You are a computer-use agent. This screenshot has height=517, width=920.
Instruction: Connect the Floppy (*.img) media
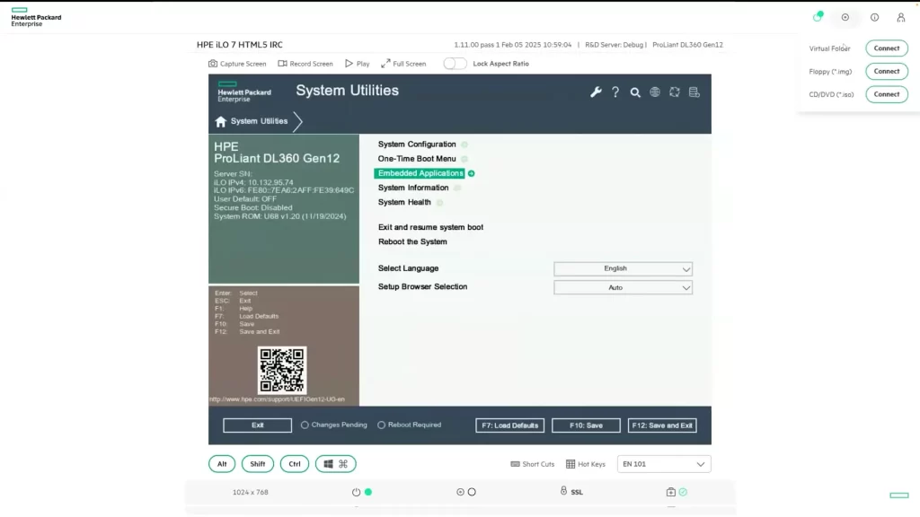click(x=887, y=71)
